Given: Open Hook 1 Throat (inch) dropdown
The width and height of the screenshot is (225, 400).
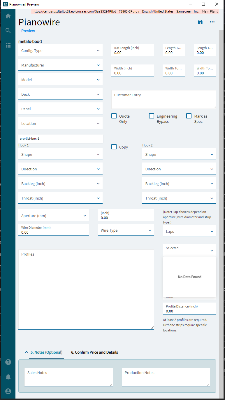Looking at the screenshot, I should 60,198.
